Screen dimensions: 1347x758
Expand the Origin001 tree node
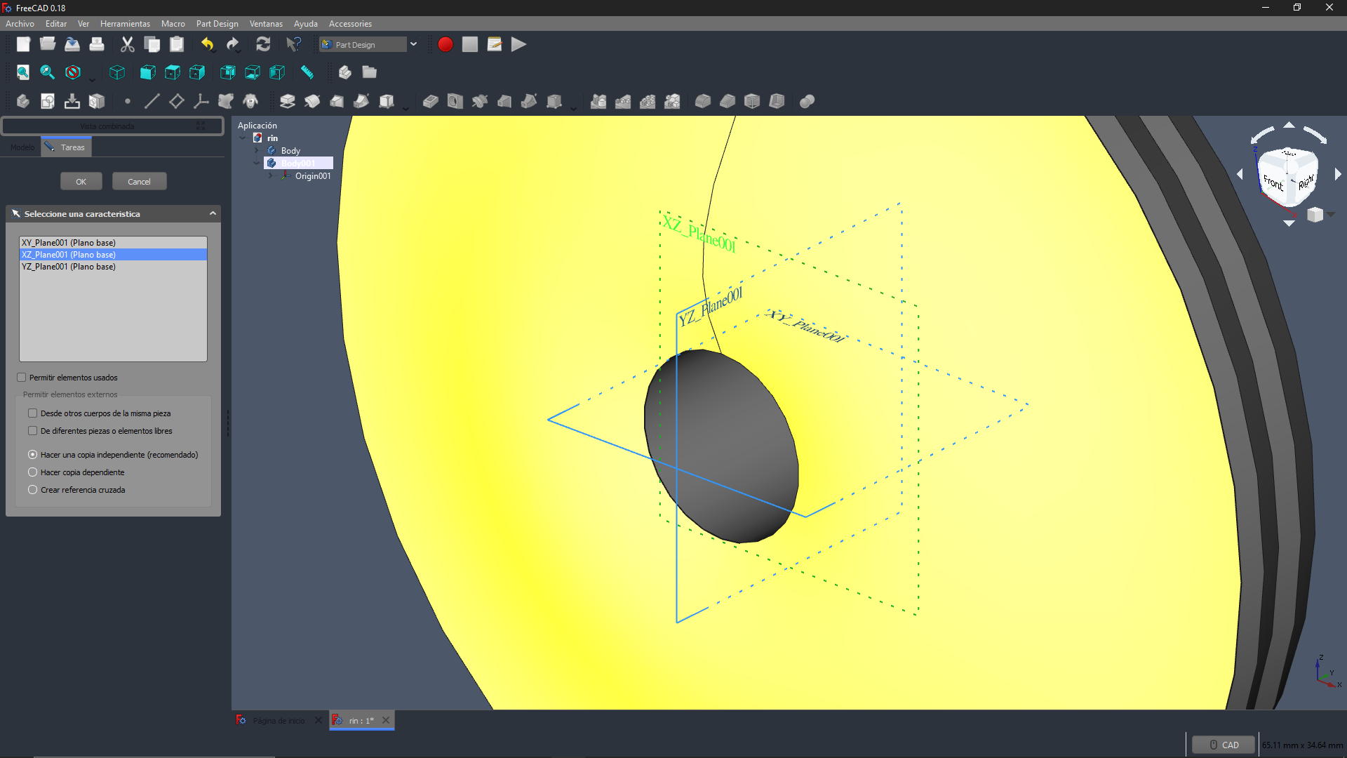[x=271, y=176]
